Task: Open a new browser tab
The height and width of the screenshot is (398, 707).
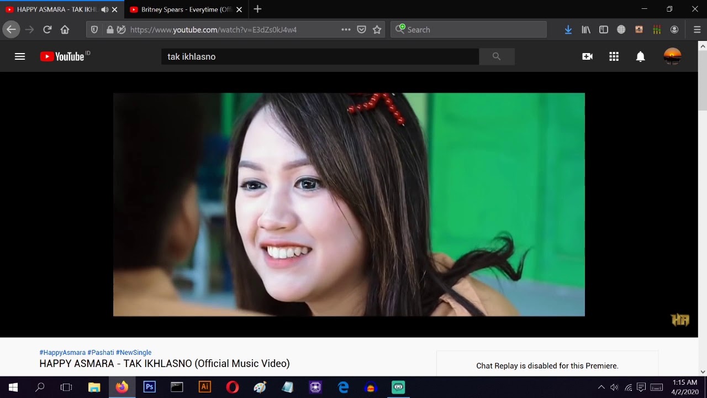Action: click(257, 9)
